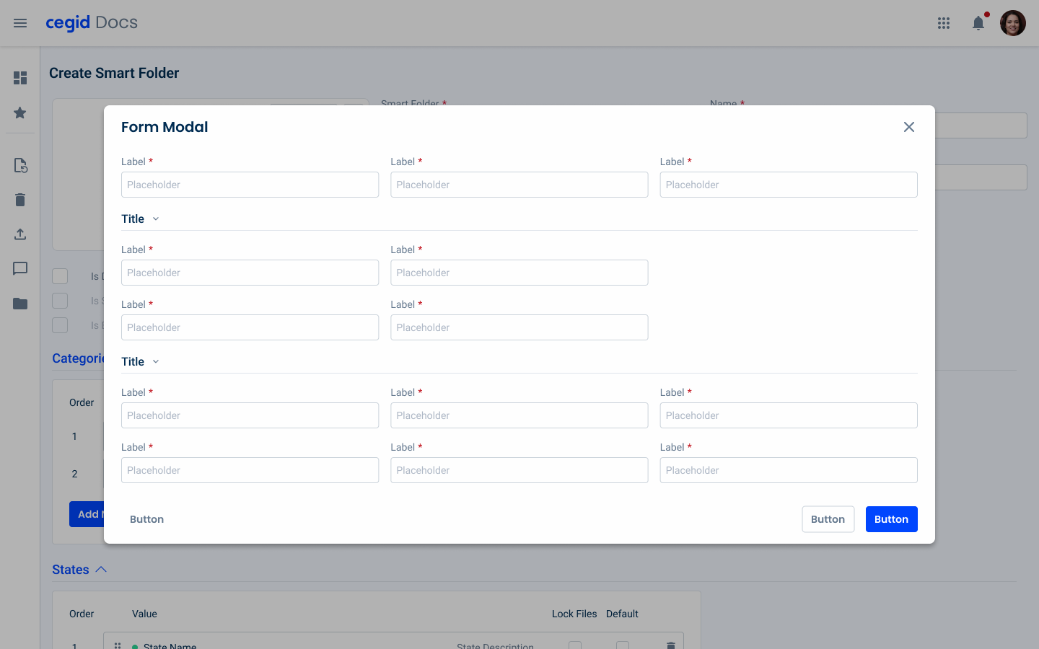1039x649 pixels.
Task: Go to the dashboard sidebar icon
Action: (x=20, y=78)
